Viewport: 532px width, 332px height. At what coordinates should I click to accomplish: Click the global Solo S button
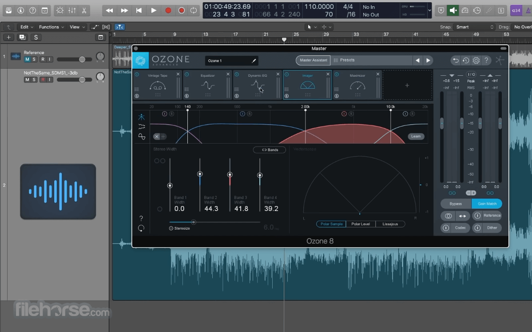[x=36, y=37]
